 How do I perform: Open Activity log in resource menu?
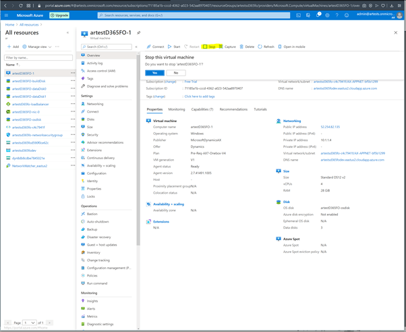(x=95, y=63)
